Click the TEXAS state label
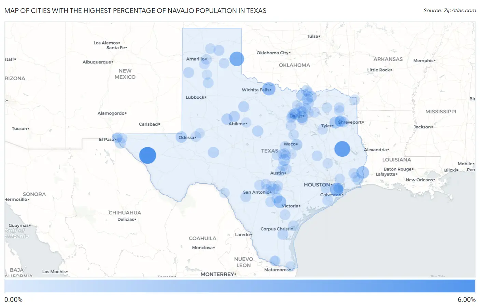The width and height of the screenshot is (480, 307). (x=269, y=151)
